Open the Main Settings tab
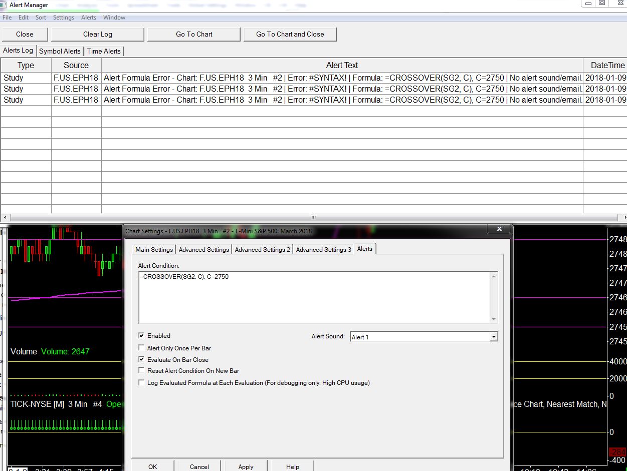627x471 pixels. [154, 250]
